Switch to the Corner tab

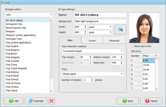click(92, 41)
